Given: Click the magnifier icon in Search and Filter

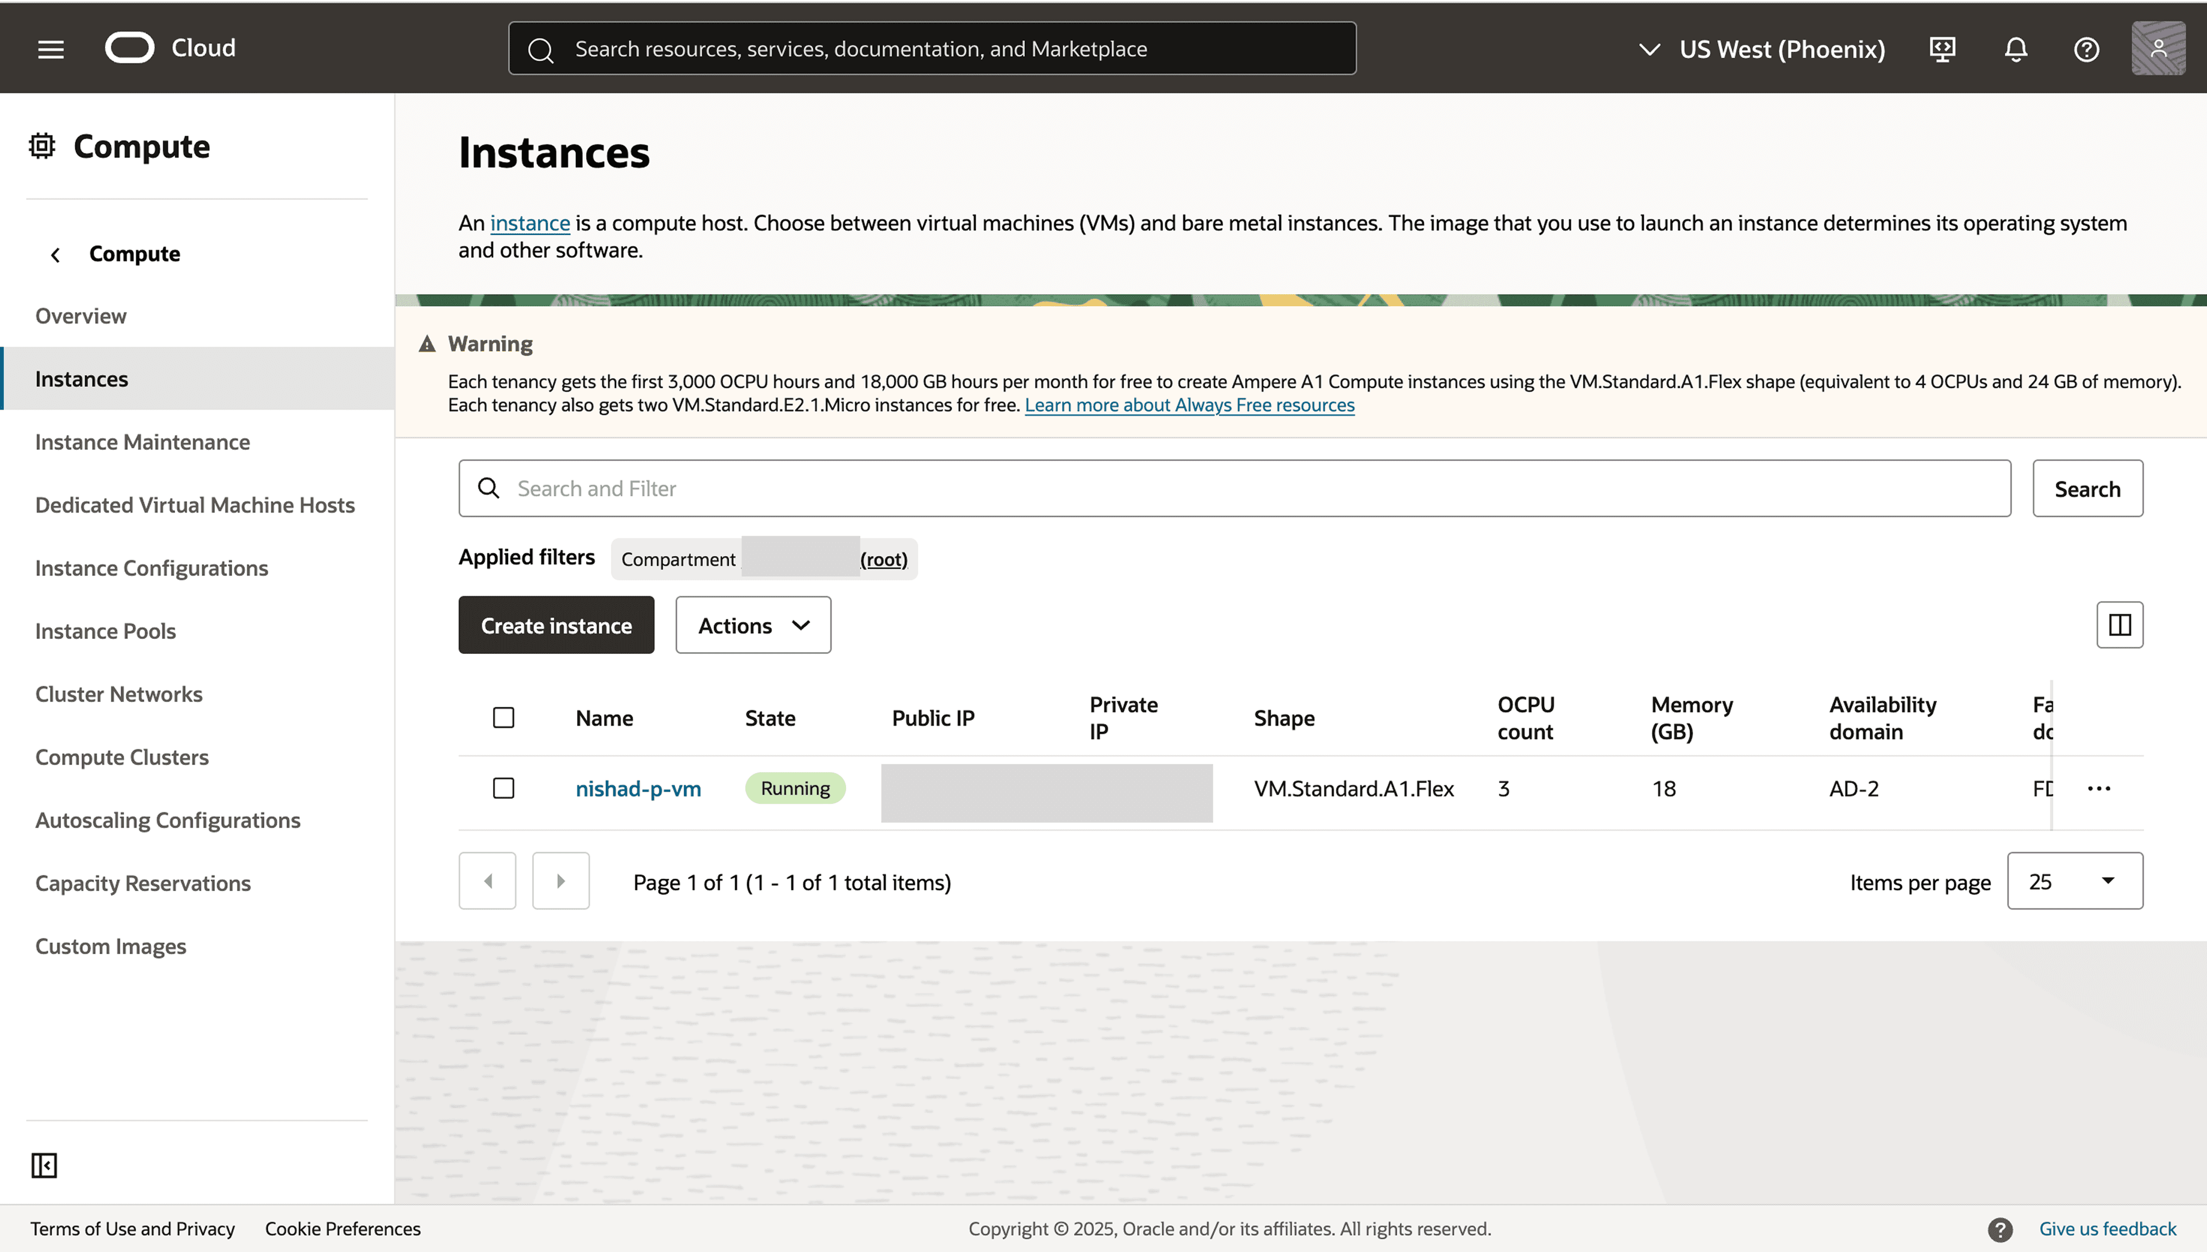Looking at the screenshot, I should 489,488.
